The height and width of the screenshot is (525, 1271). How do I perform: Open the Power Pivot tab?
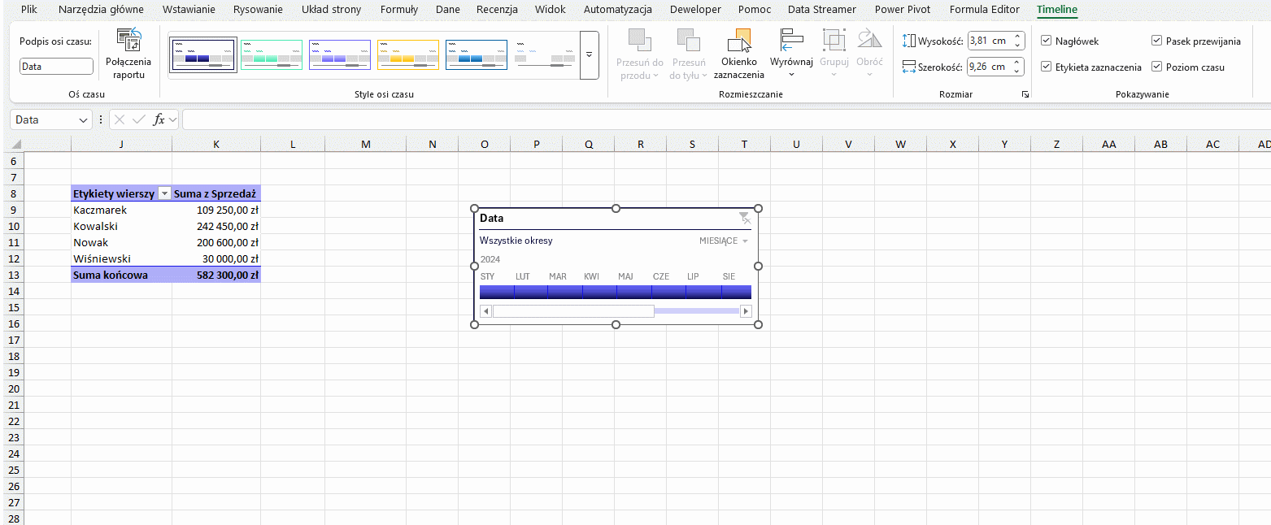pyautogui.click(x=901, y=10)
